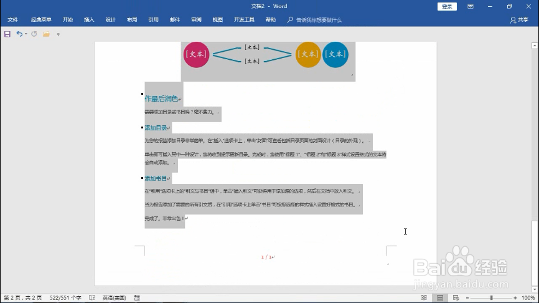Switch to the 开始 ribbon tab

tap(68, 19)
